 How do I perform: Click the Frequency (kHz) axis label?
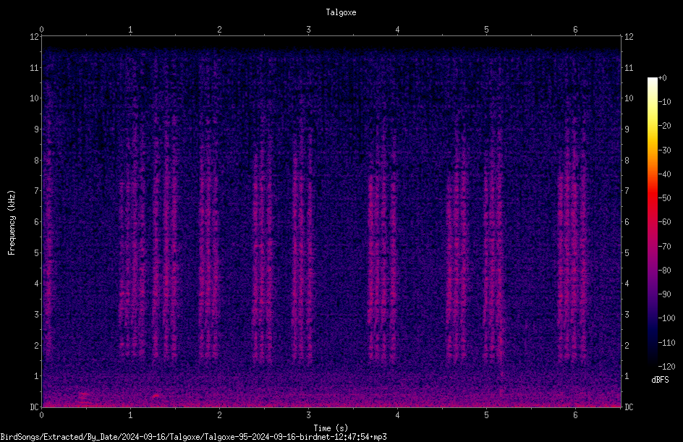12,223
